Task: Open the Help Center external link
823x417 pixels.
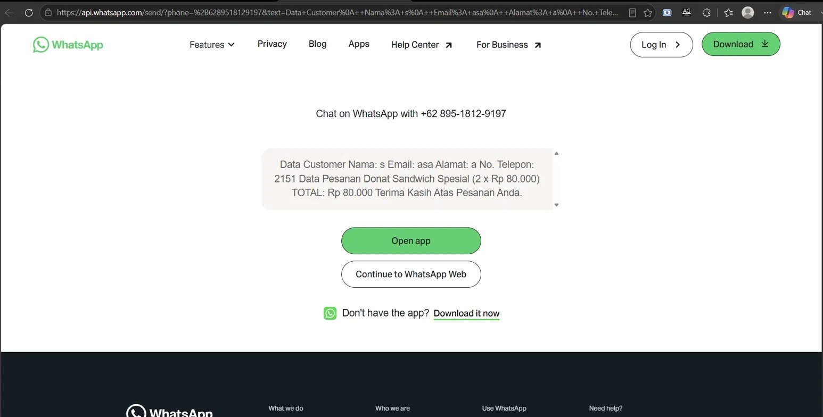Action: tap(422, 45)
